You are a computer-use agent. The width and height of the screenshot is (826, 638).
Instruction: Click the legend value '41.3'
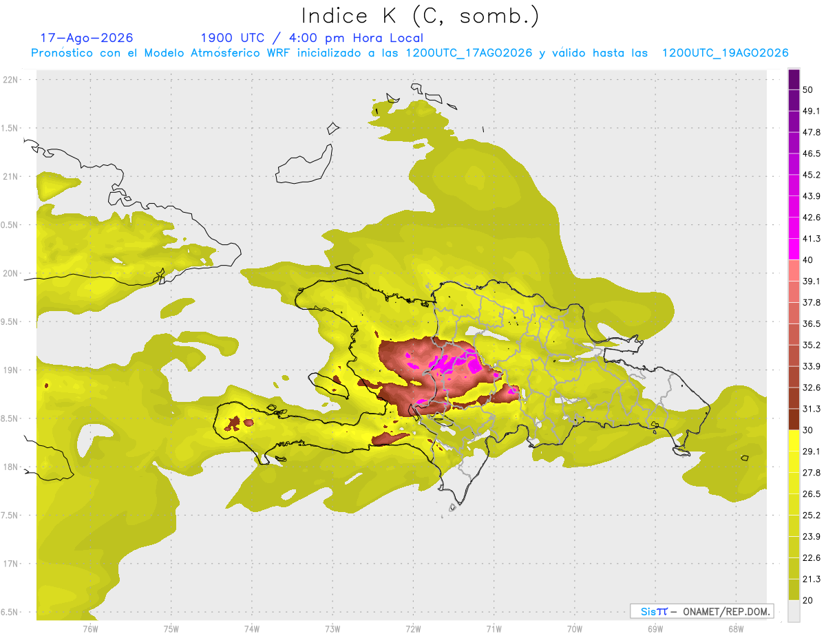(812, 239)
